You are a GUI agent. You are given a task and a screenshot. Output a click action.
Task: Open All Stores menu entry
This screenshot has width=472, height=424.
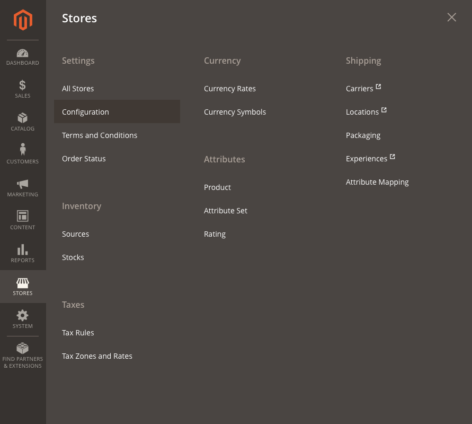coord(78,89)
